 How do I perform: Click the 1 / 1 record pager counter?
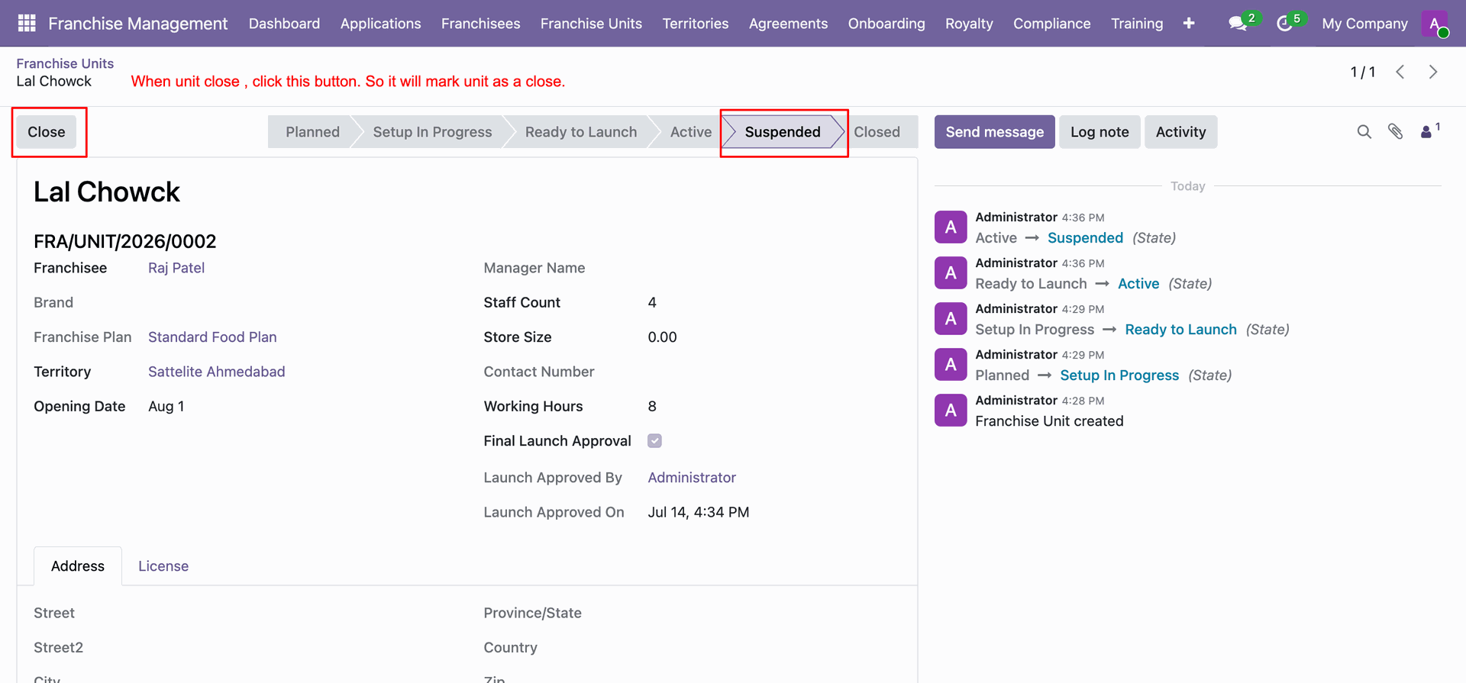(x=1362, y=72)
